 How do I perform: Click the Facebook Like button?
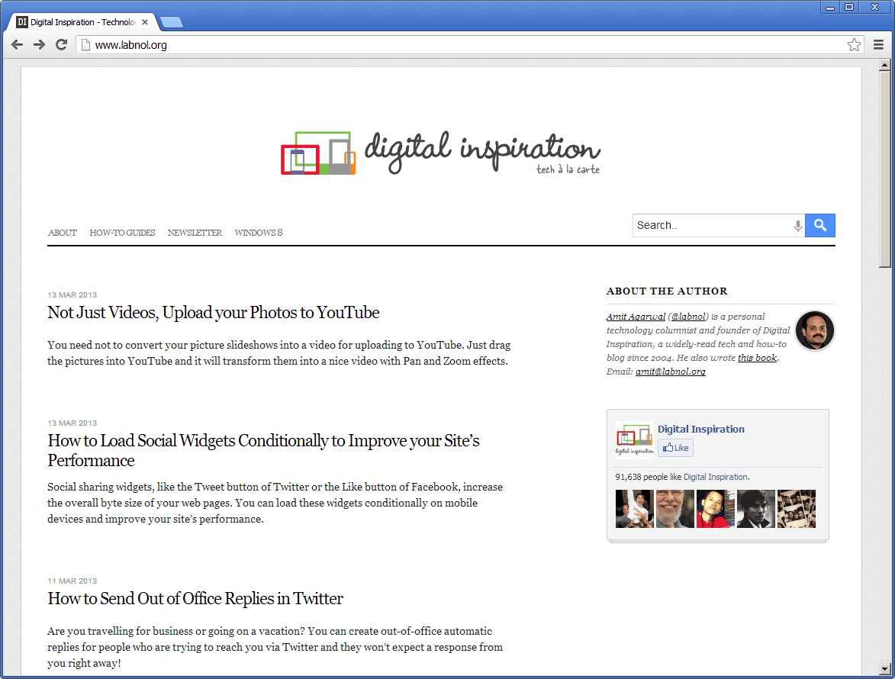point(676,448)
